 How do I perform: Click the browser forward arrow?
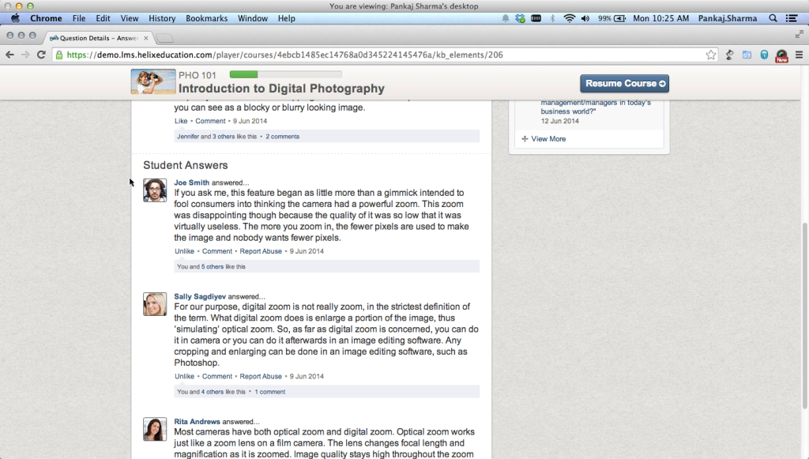coord(25,55)
